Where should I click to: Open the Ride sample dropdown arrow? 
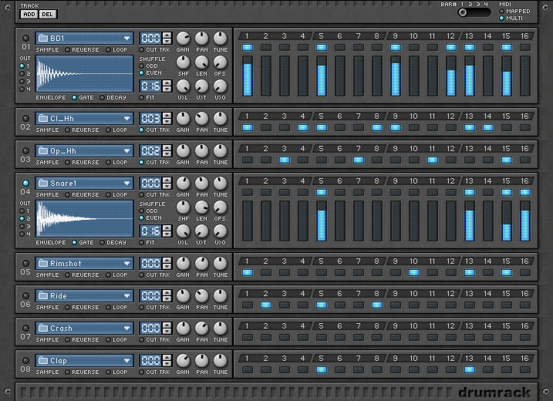pyautogui.click(x=127, y=296)
